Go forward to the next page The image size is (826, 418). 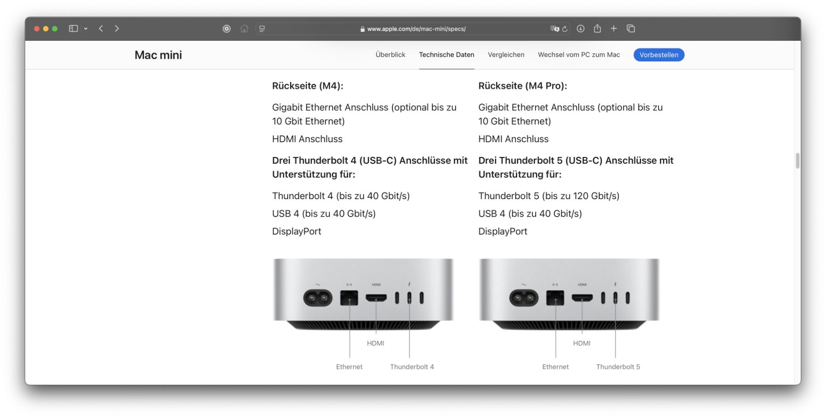117,28
